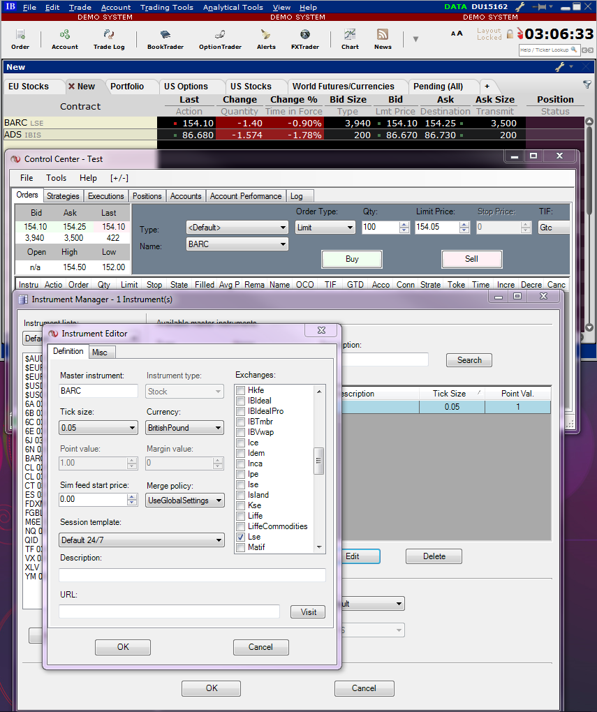Open the Name BARC dropdown
Viewport: 597px width, 712px height.
(x=237, y=244)
